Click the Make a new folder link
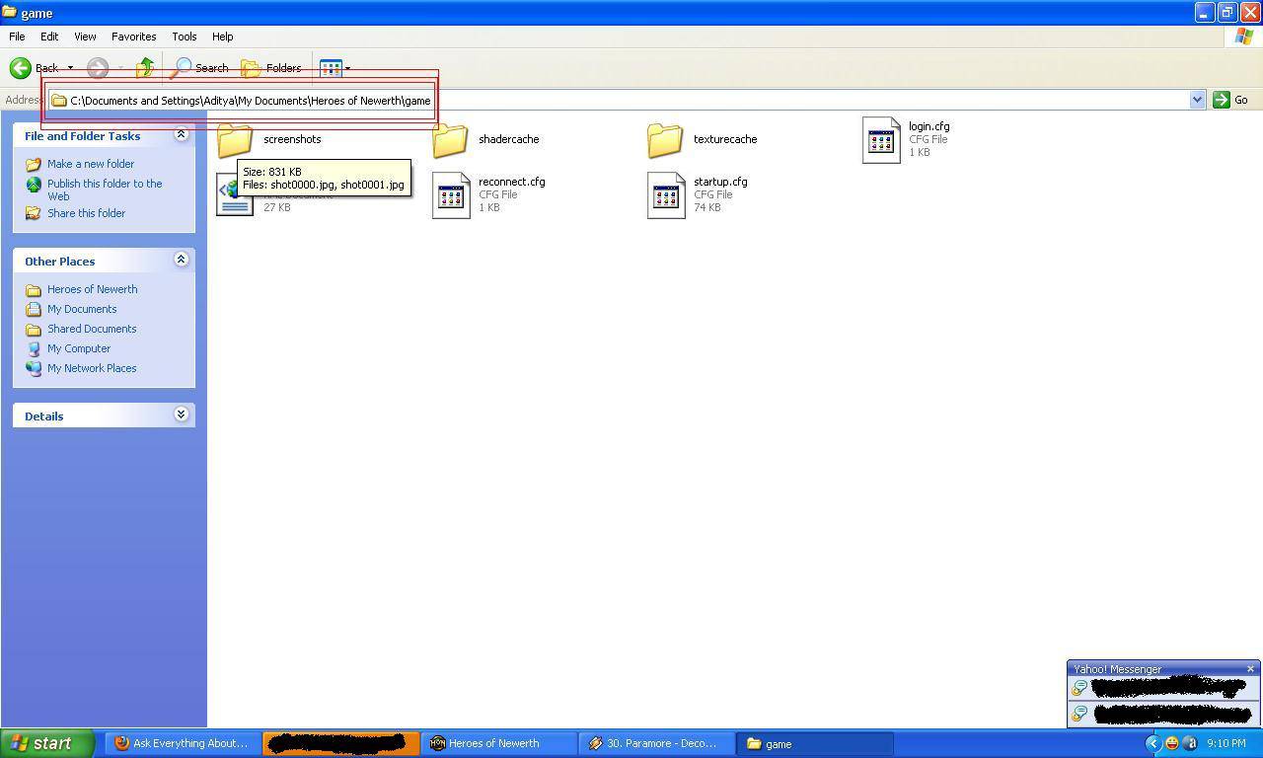 tap(91, 164)
